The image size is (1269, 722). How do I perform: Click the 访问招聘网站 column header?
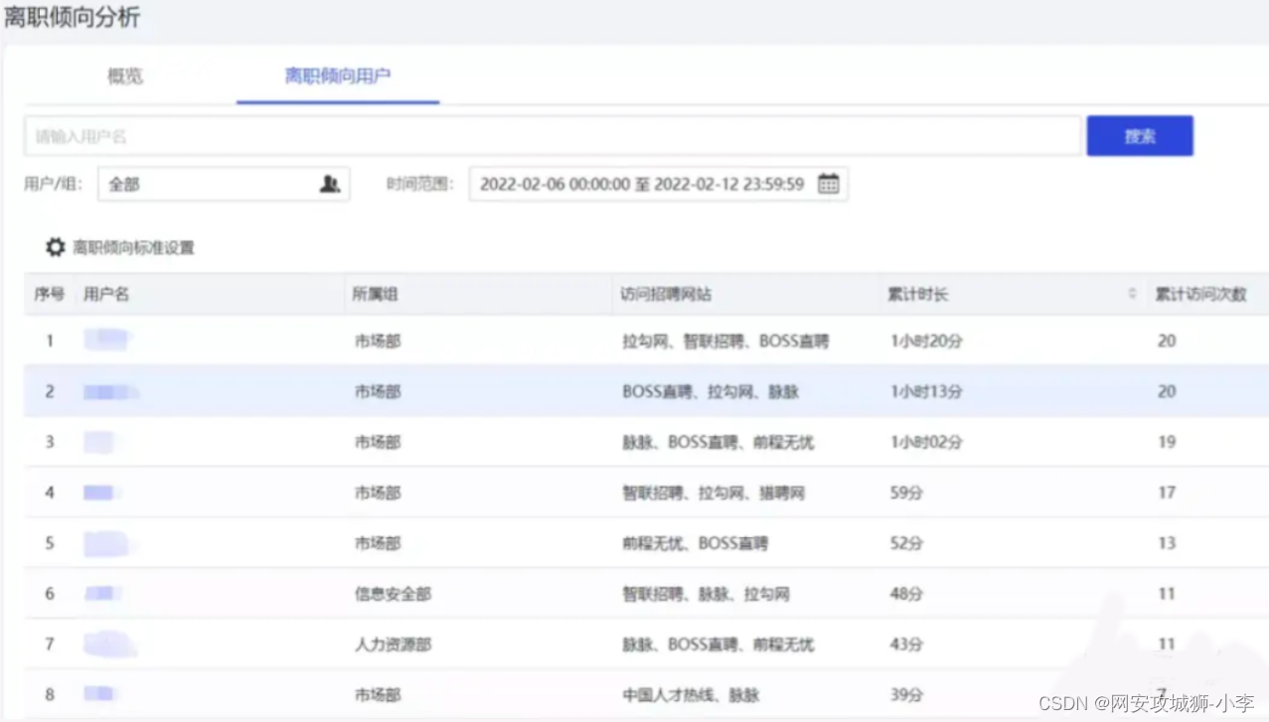666,295
